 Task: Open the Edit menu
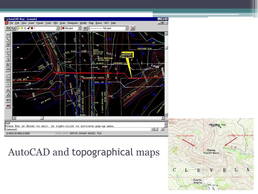[17, 23]
